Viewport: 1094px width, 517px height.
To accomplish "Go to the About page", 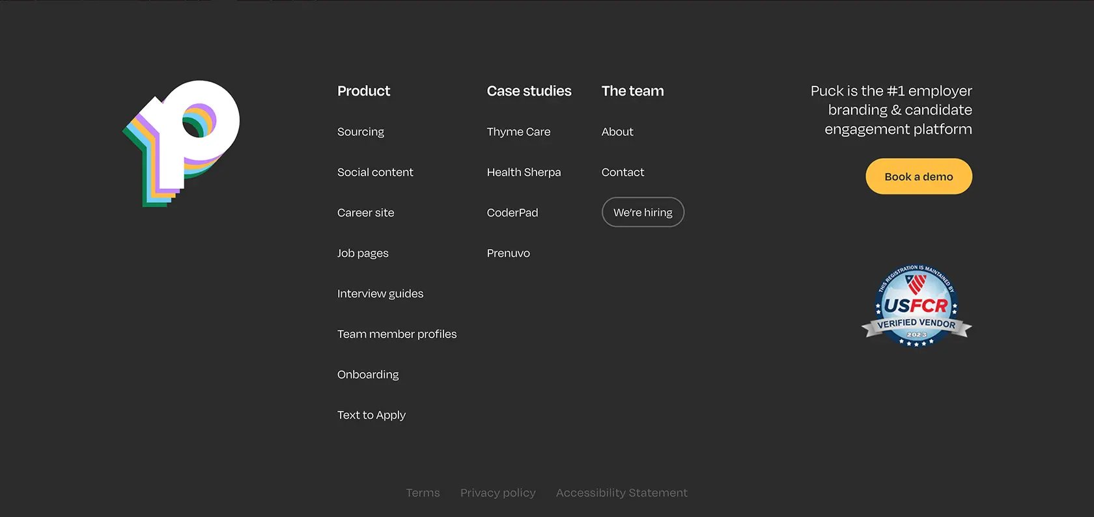I will [617, 132].
